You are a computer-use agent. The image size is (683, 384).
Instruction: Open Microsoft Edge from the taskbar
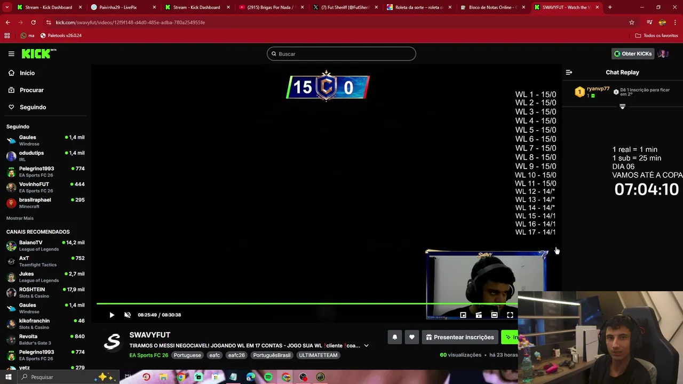[251, 377]
